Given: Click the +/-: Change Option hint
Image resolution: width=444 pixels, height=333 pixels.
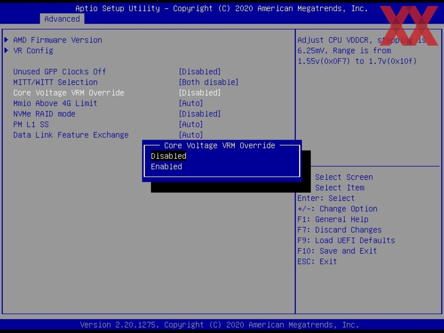Looking at the screenshot, I should 337,209.
